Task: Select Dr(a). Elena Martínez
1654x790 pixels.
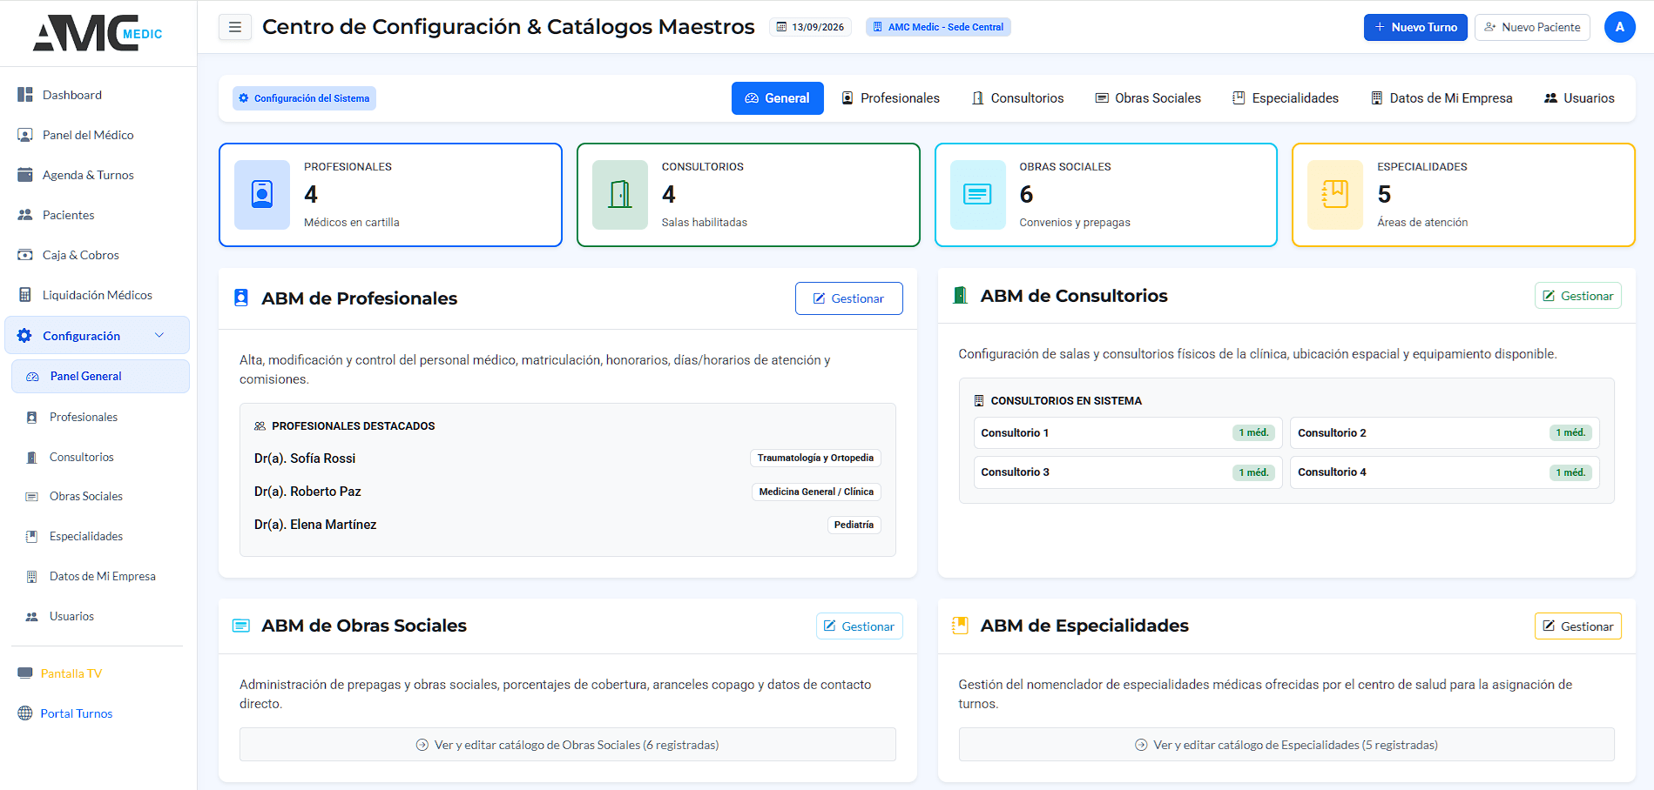Action: coord(315,525)
